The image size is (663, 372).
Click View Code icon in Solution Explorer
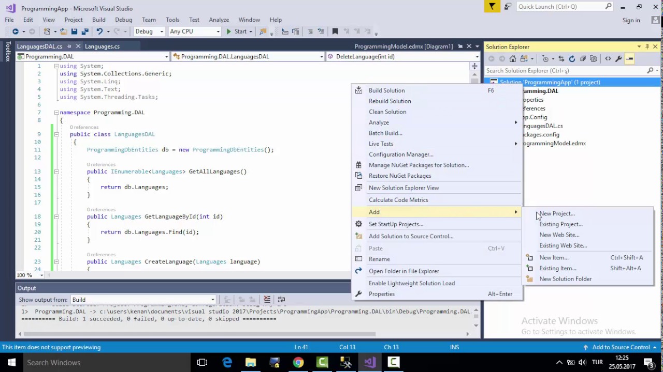click(x=608, y=59)
